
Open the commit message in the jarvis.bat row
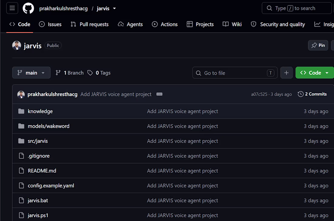(x=182, y=200)
